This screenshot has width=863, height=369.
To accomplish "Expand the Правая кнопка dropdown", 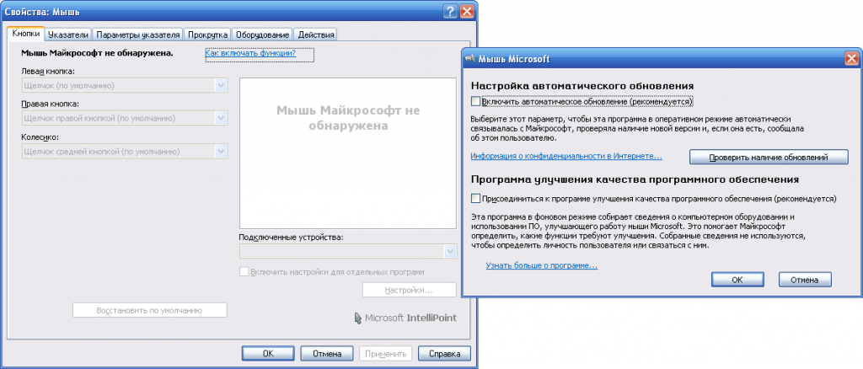I will point(221,118).
